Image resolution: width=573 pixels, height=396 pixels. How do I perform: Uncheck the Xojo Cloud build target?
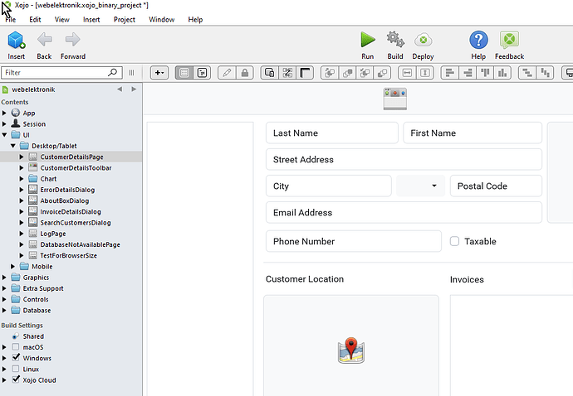pos(16,379)
